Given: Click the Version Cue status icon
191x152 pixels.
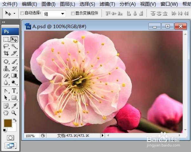Looking at the screenshot, I should pos(43,136).
